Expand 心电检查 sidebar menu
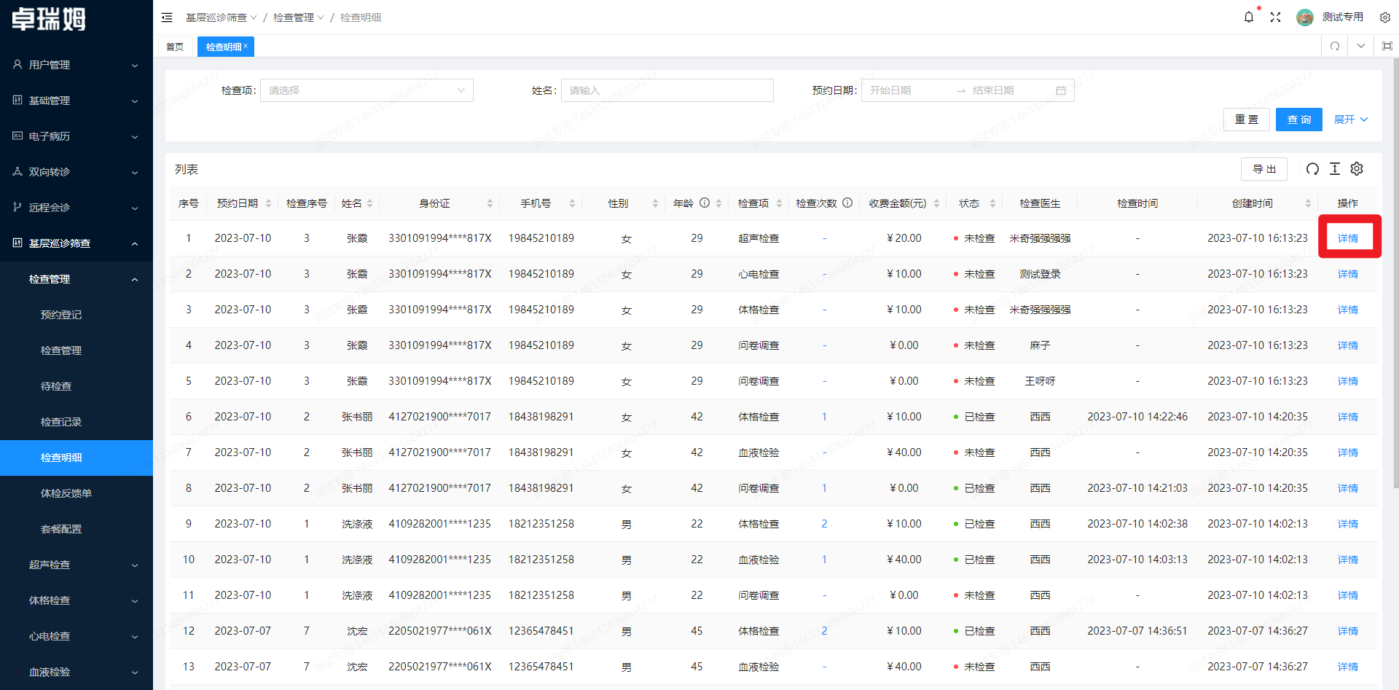The image size is (1399, 690). pyautogui.click(x=77, y=636)
